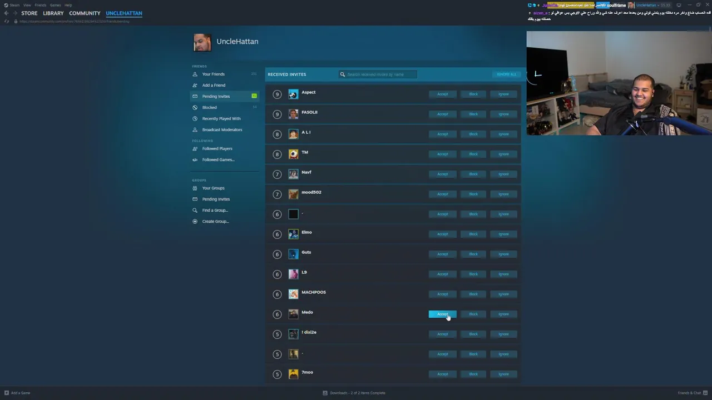Click the Your Groups icon
Viewport: 712px width, 400px height.
coord(195,188)
